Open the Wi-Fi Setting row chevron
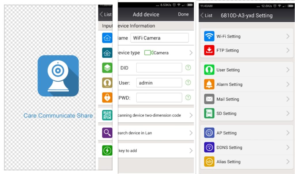 click(x=288, y=36)
